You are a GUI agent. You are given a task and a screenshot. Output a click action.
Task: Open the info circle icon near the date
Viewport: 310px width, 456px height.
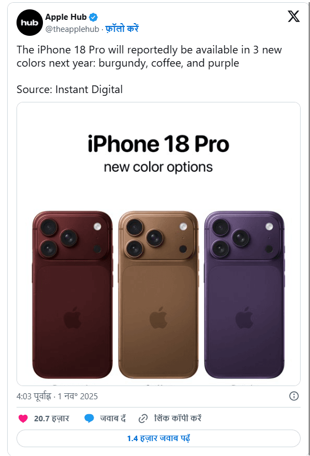click(293, 396)
